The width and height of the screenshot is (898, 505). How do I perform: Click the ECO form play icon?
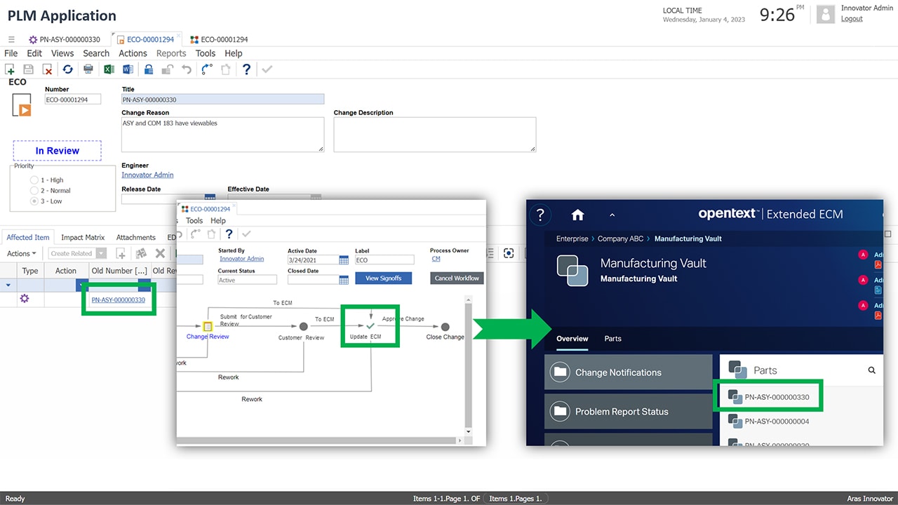tap(22, 105)
